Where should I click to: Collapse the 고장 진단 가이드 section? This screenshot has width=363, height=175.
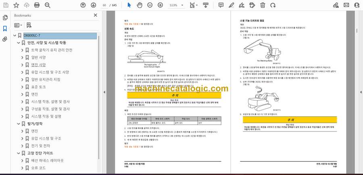[19, 153]
